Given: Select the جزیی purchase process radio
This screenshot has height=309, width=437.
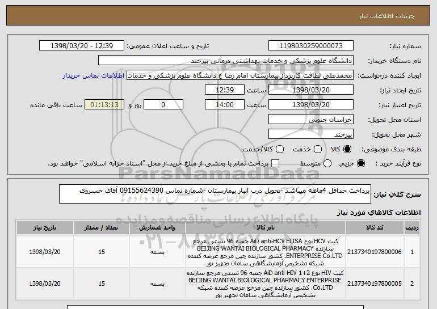Looking at the screenshot, I should (x=360, y=163).
